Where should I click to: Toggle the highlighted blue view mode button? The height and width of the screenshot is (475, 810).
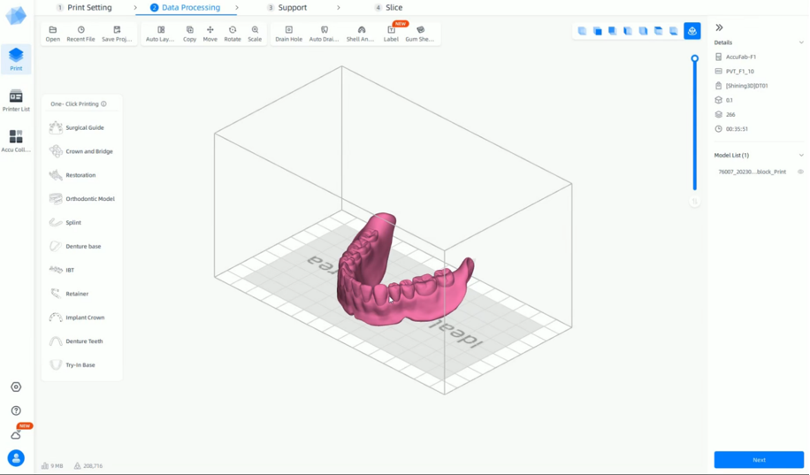[x=692, y=31]
